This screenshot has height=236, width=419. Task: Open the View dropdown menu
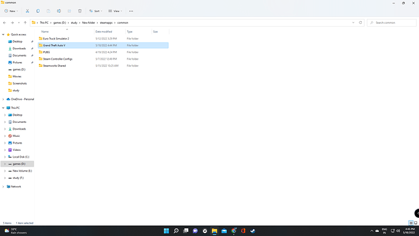[x=115, y=11]
